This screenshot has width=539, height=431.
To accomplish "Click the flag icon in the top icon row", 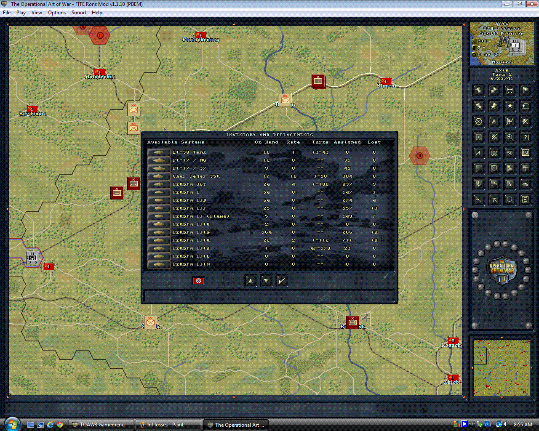I will 525,90.
